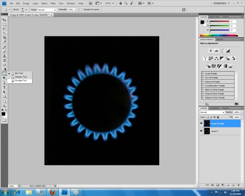Click the layer Fill value field

(237, 117)
